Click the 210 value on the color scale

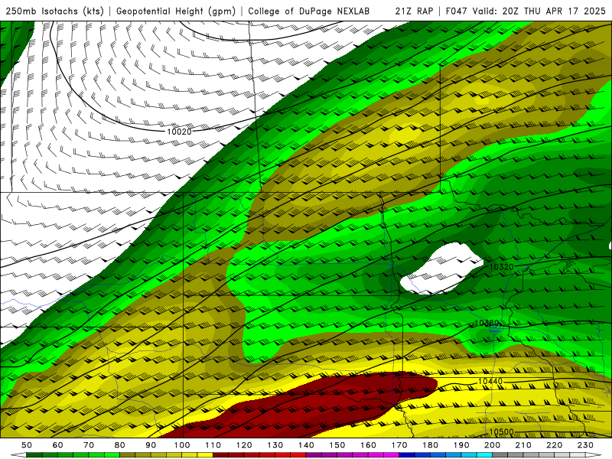click(x=523, y=445)
